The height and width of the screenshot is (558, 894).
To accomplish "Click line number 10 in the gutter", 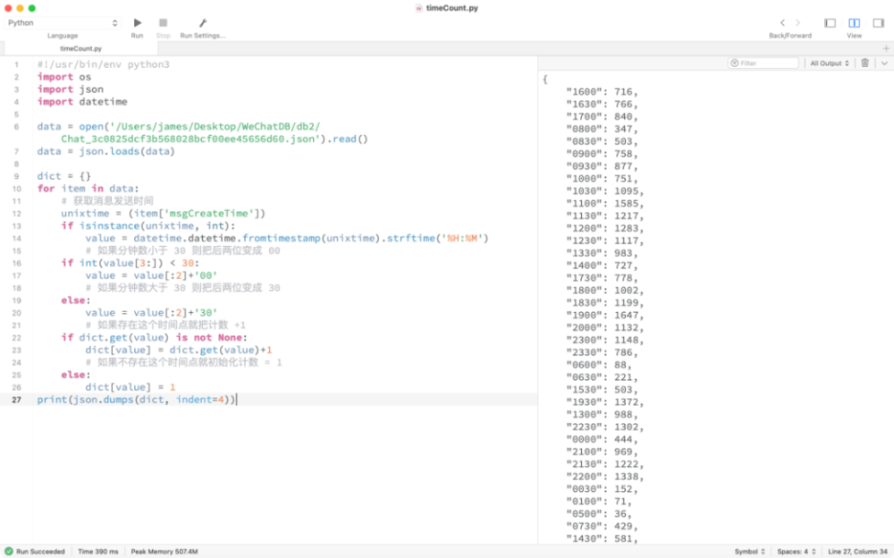I will tap(16, 189).
